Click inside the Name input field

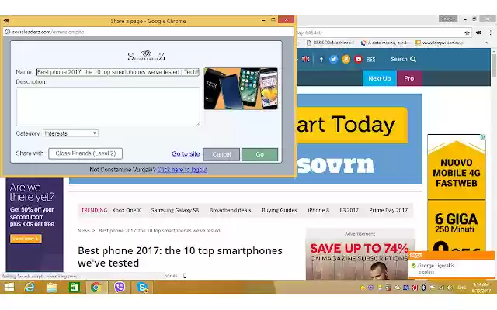(117, 72)
